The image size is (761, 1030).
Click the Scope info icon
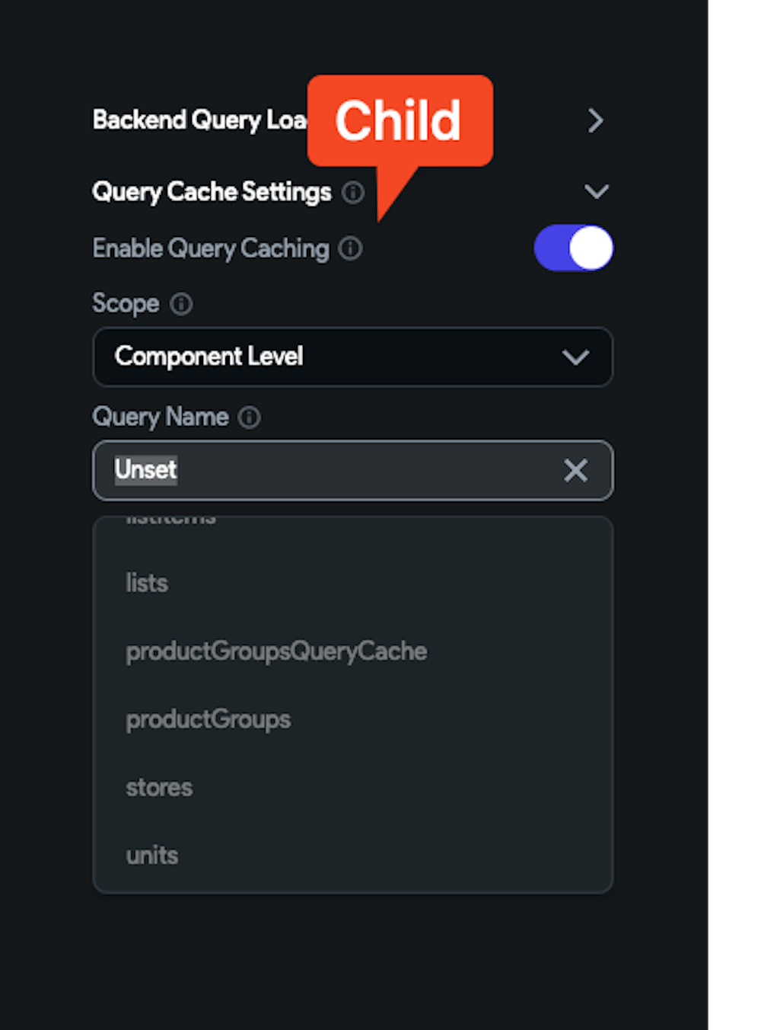[181, 304]
